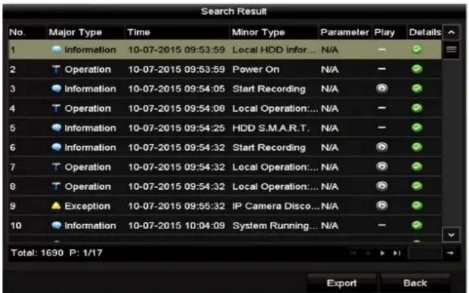
Task: Click the Major Type column header
Action: point(75,32)
